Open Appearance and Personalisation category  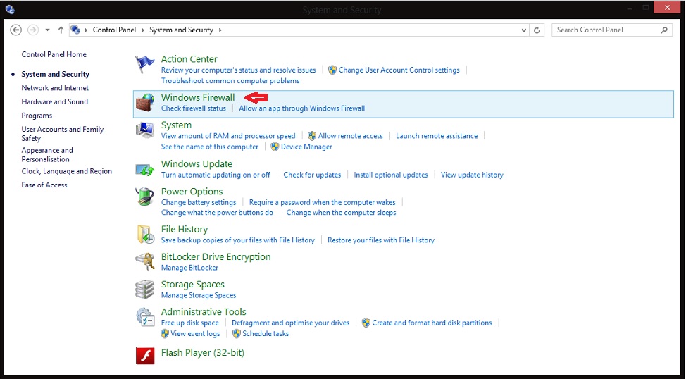tap(47, 154)
